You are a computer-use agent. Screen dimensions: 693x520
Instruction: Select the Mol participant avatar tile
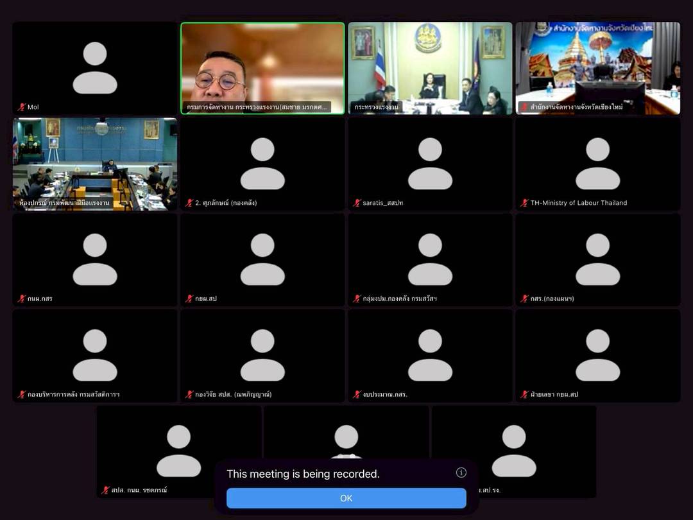95,67
